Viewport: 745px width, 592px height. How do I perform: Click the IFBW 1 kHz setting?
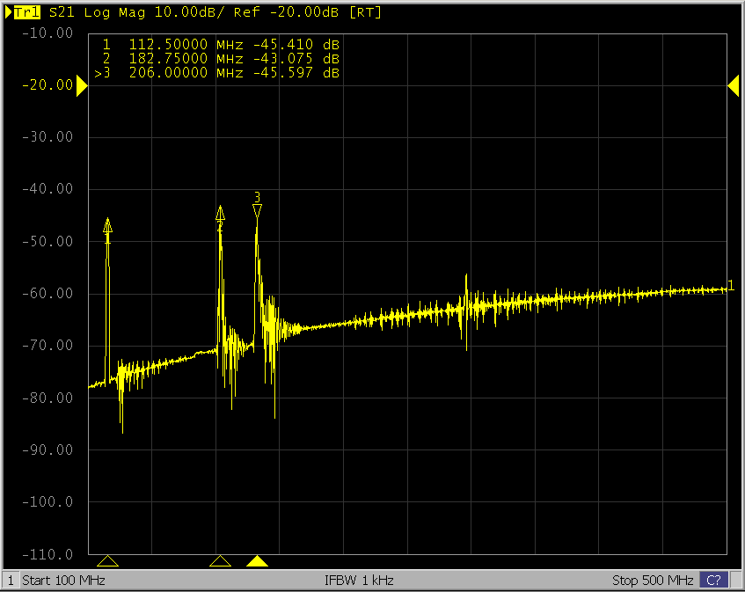tap(359, 581)
